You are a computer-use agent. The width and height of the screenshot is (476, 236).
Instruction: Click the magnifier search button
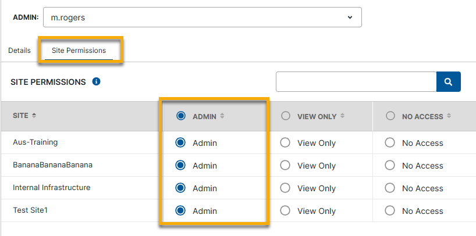pos(448,82)
